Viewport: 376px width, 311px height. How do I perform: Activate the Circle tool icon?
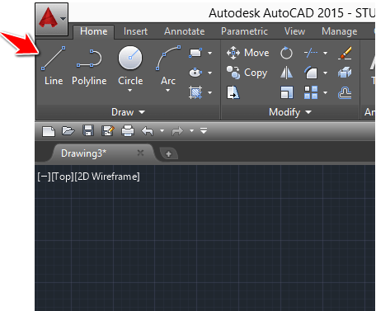click(130, 59)
